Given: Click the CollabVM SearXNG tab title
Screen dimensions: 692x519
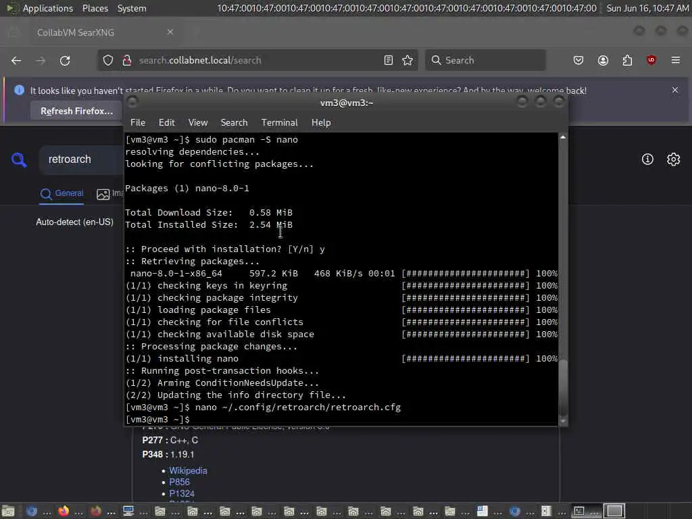Looking at the screenshot, I should (x=76, y=32).
